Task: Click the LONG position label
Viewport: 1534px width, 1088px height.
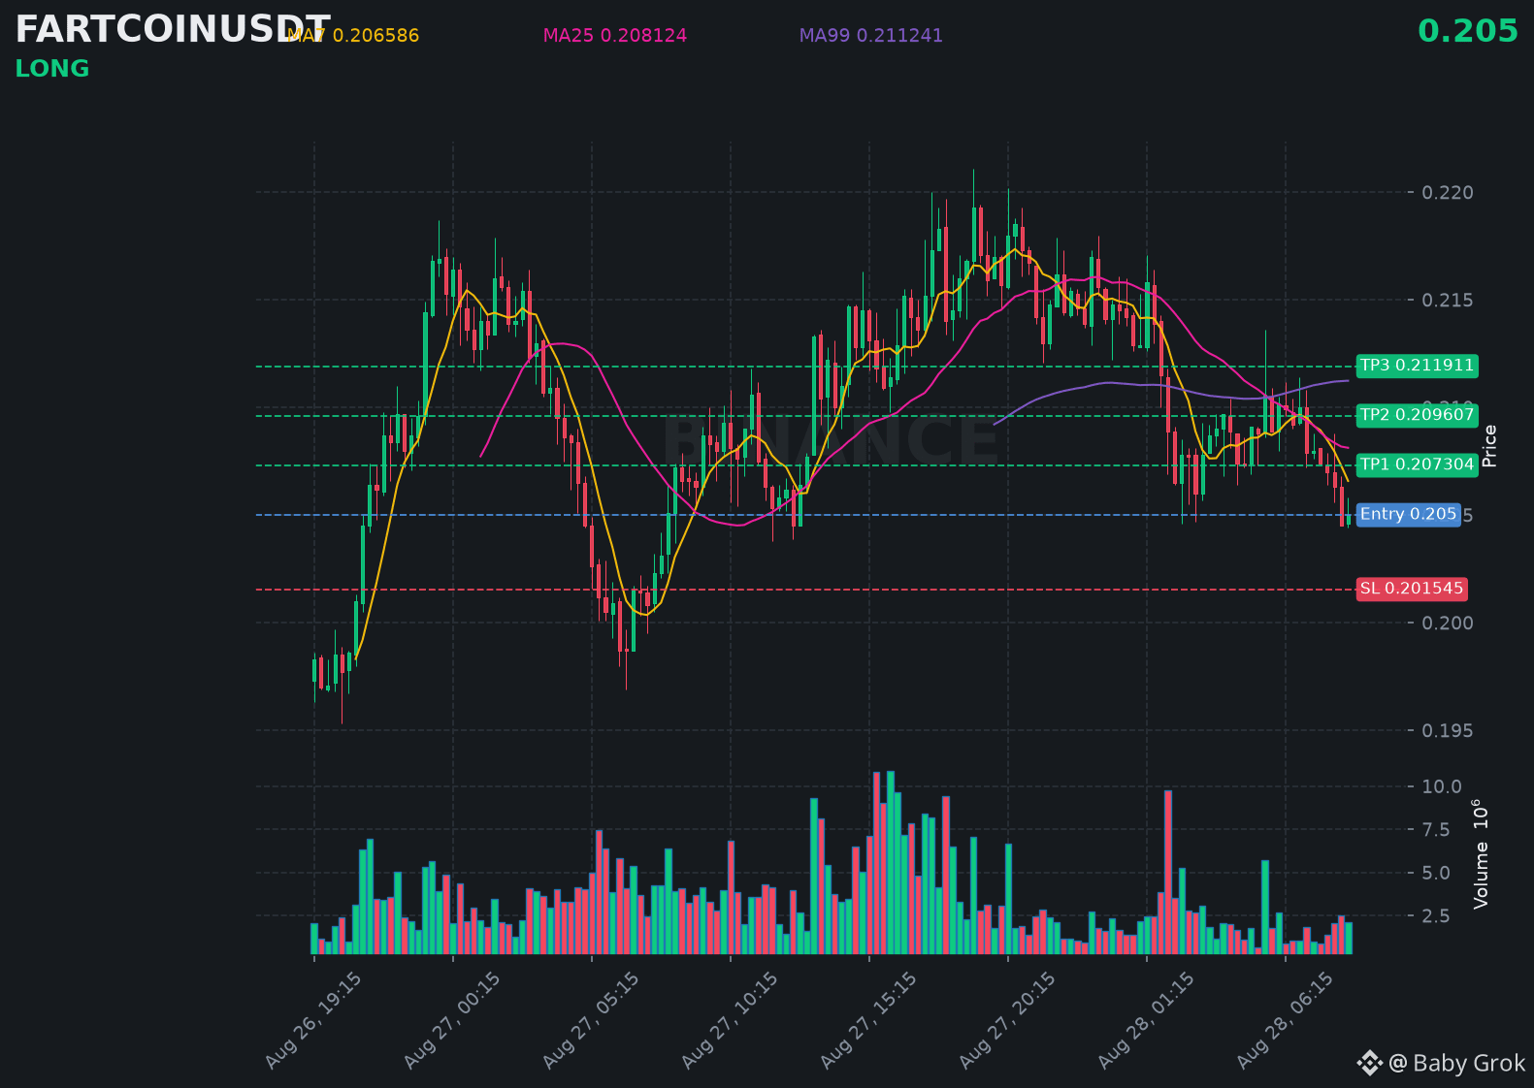Action: [x=52, y=69]
